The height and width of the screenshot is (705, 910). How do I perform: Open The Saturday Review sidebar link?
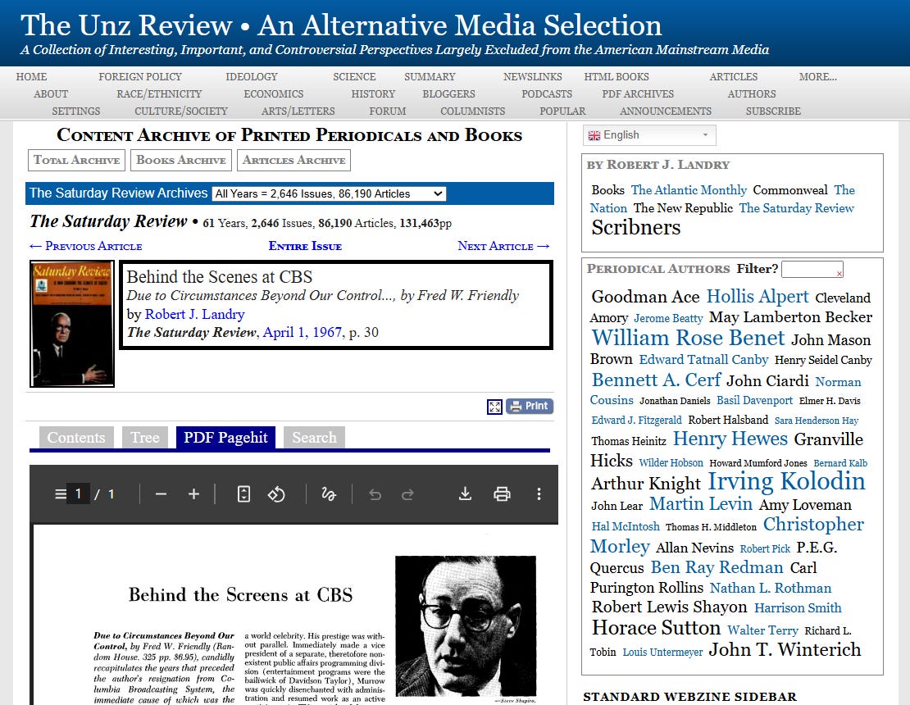coord(796,207)
